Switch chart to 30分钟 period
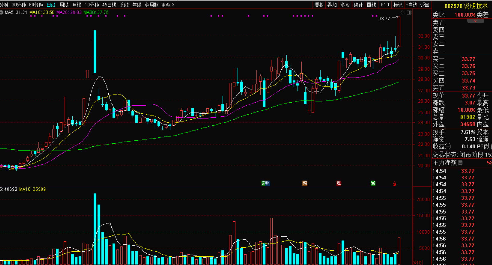 pyautogui.click(x=19, y=5)
